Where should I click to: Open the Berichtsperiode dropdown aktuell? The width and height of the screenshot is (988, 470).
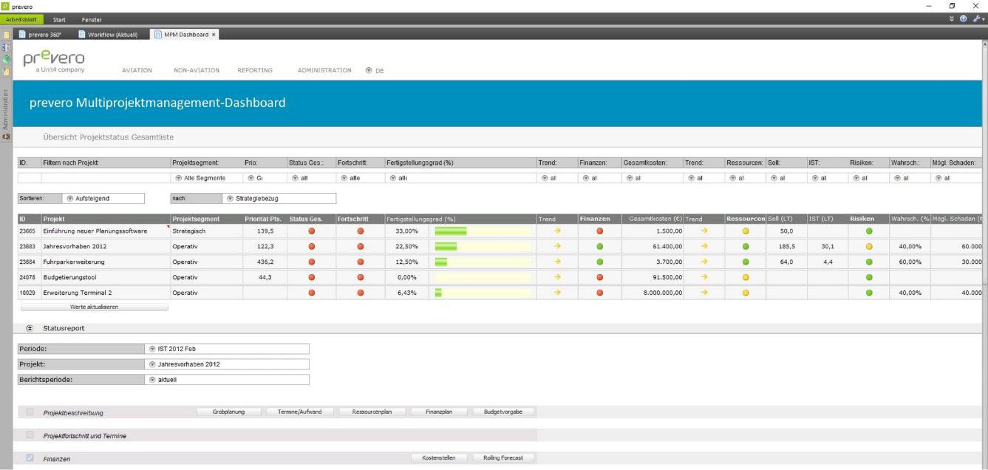point(227,380)
